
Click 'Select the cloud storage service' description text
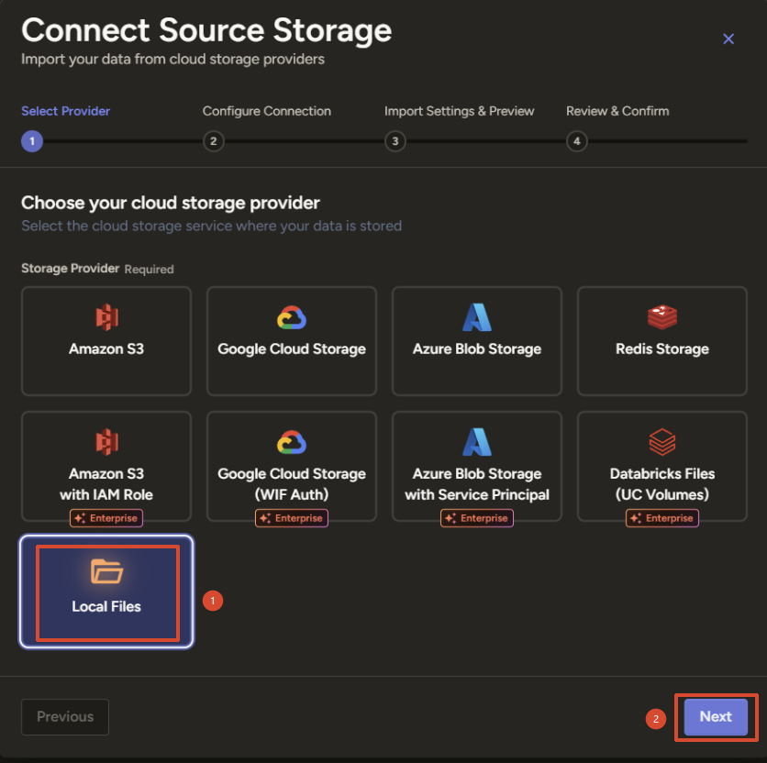[211, 226]
